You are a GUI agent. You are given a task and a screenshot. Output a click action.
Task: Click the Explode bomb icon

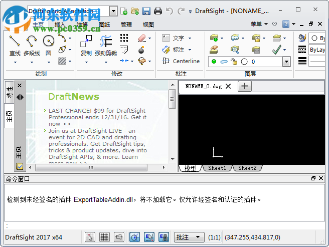141,50
